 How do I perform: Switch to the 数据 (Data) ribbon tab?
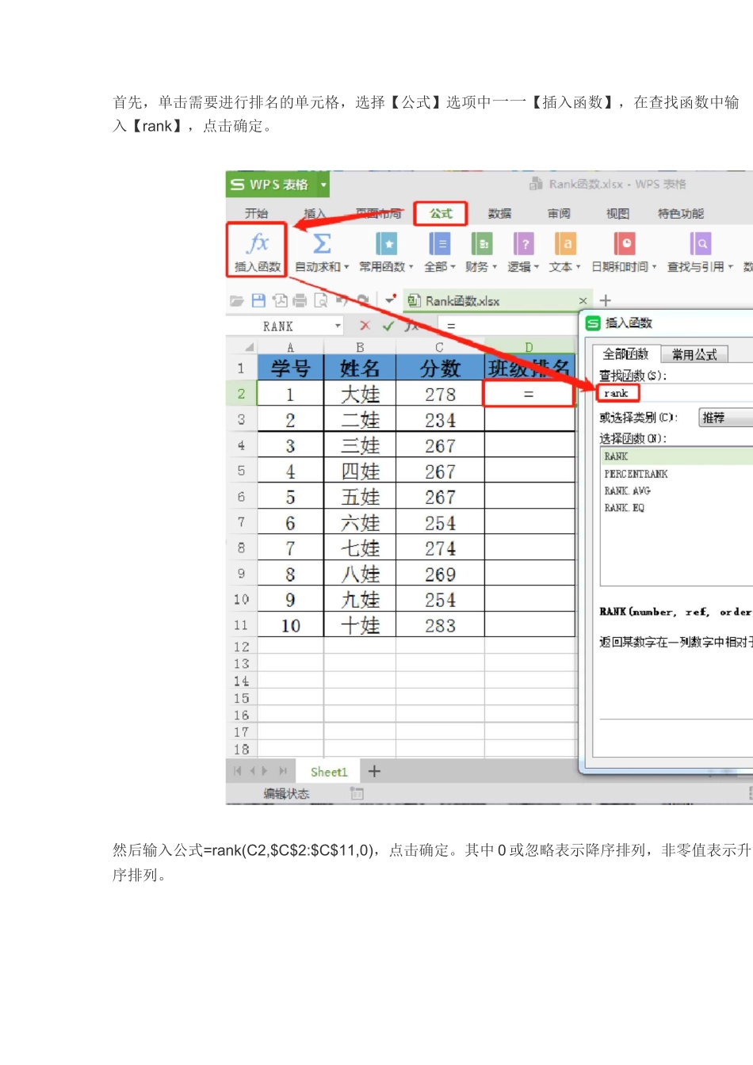[499, 213]
